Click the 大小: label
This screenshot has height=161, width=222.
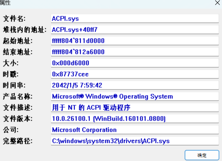click(x=11, y=63)
